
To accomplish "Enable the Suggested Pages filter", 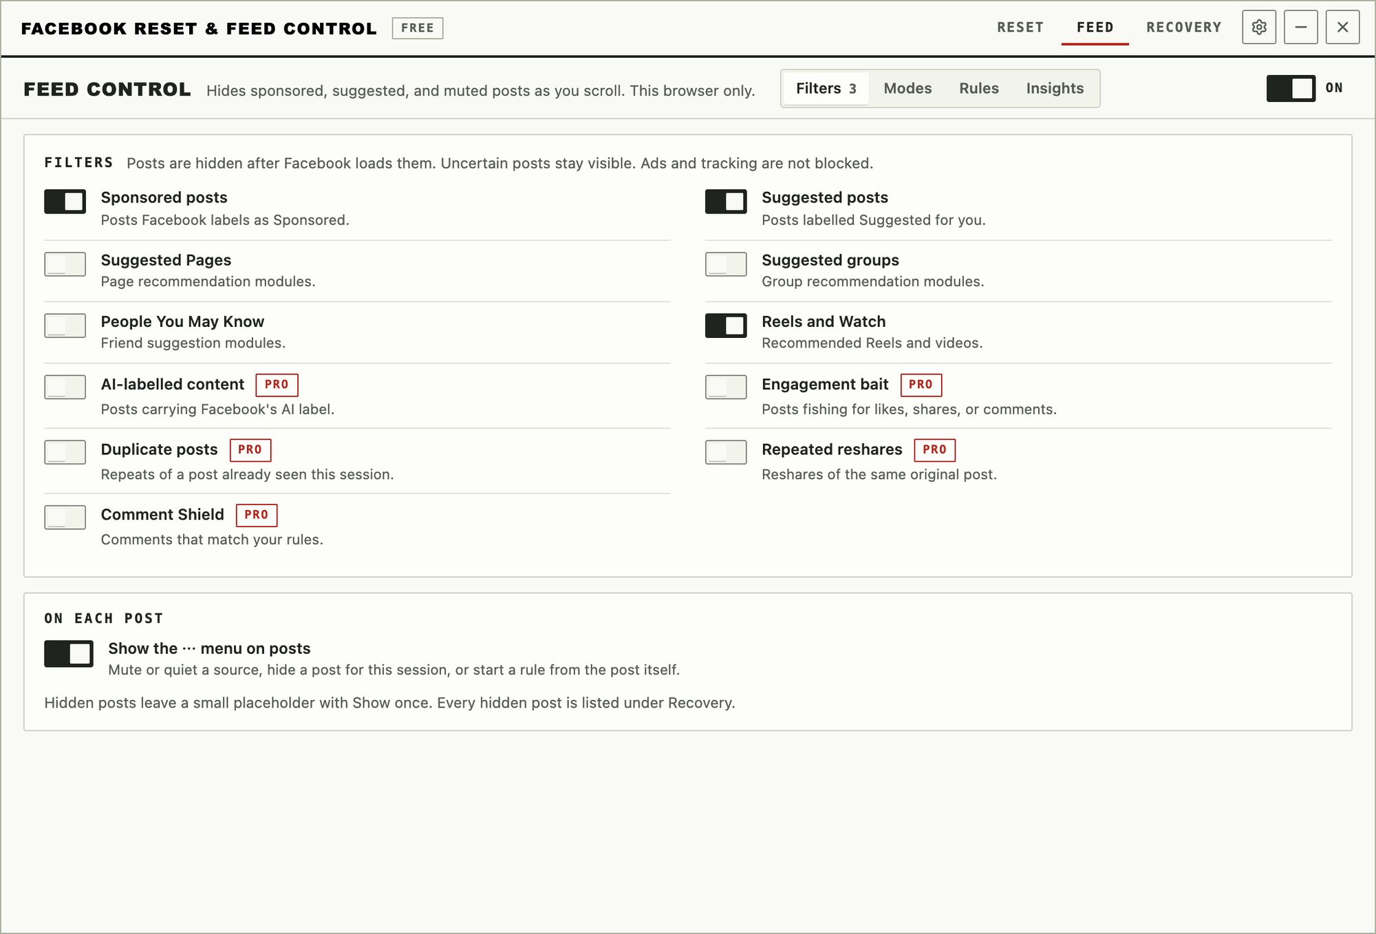I will [65, 264].
